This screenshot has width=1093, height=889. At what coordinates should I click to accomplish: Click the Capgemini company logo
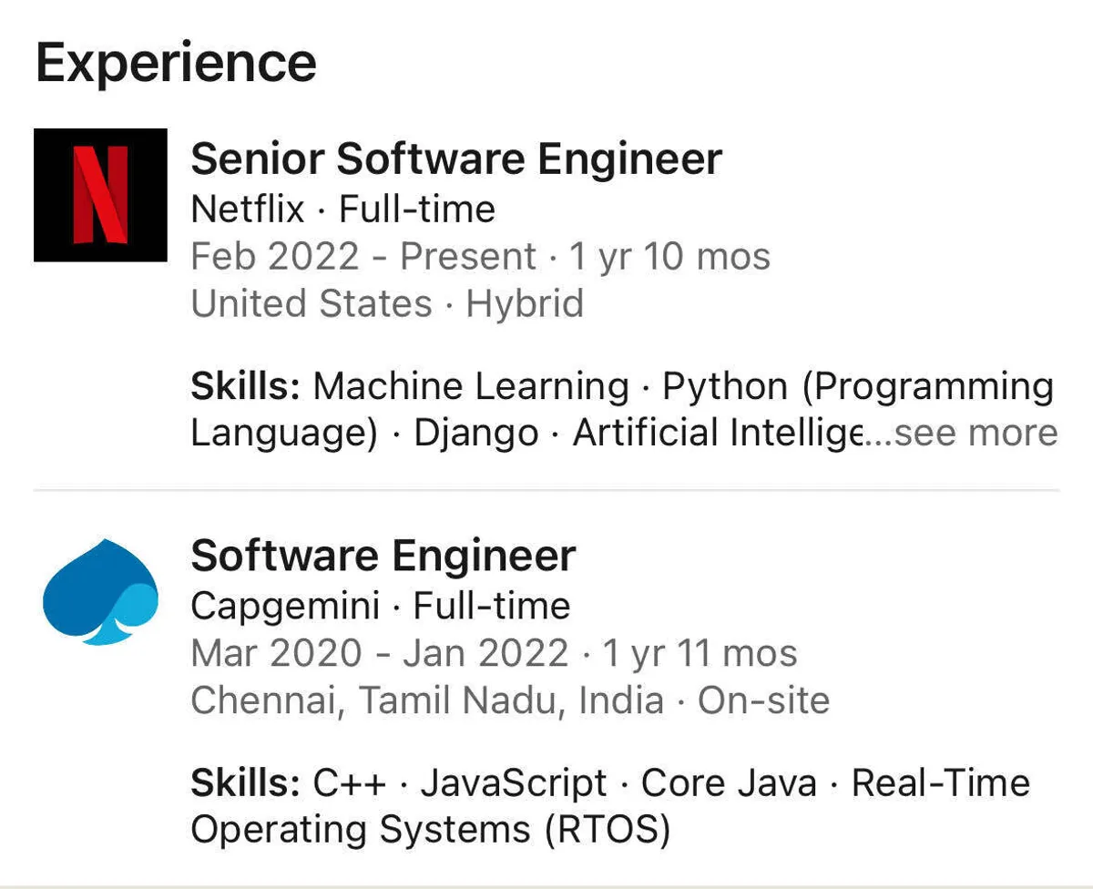(x=100, y=592)
